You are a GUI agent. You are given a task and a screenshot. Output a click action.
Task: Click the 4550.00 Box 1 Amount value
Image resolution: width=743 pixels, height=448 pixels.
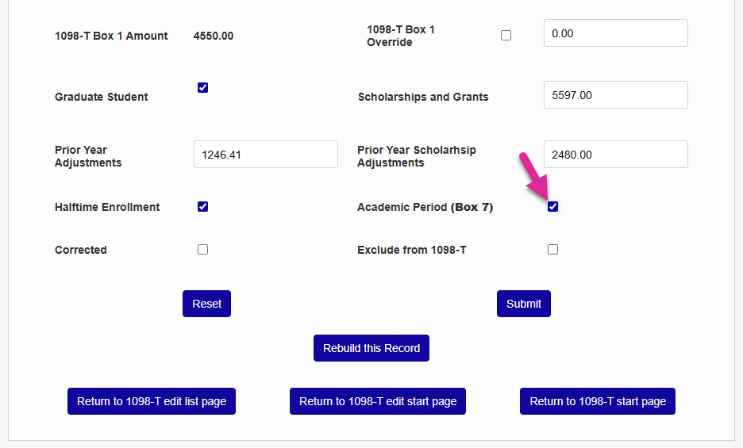click(x=214, y=36)
